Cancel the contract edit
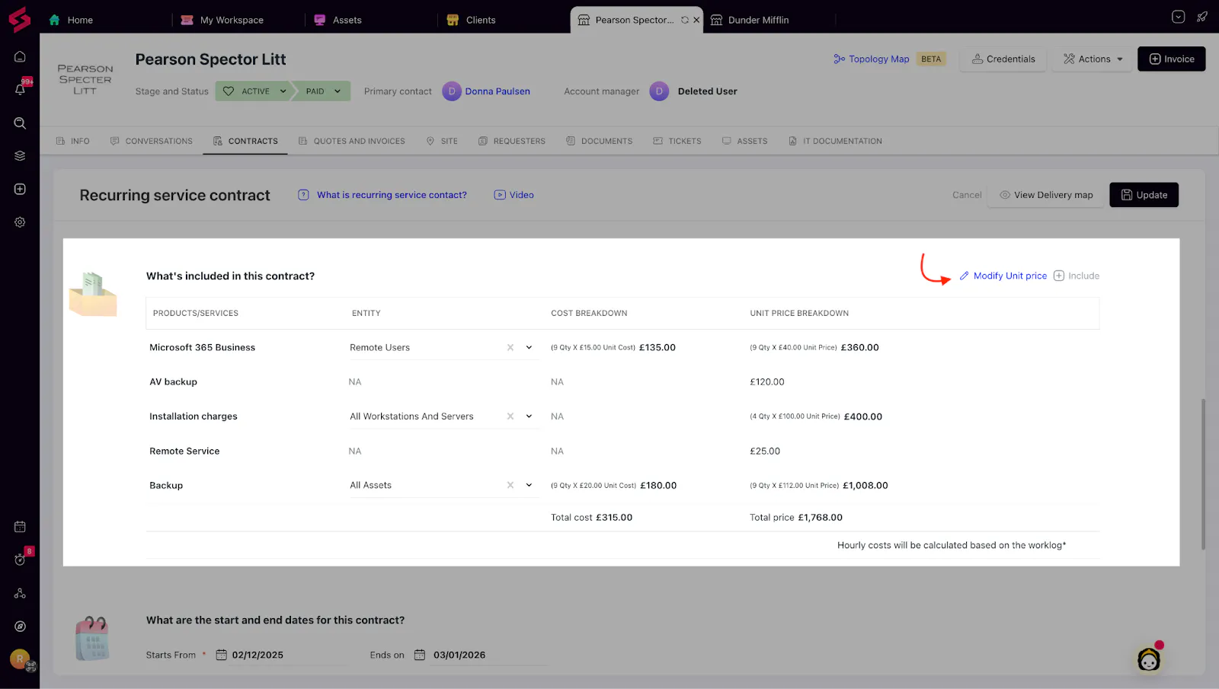The height and width of the screenshot is (689, 1219). [x=967, y=195]
